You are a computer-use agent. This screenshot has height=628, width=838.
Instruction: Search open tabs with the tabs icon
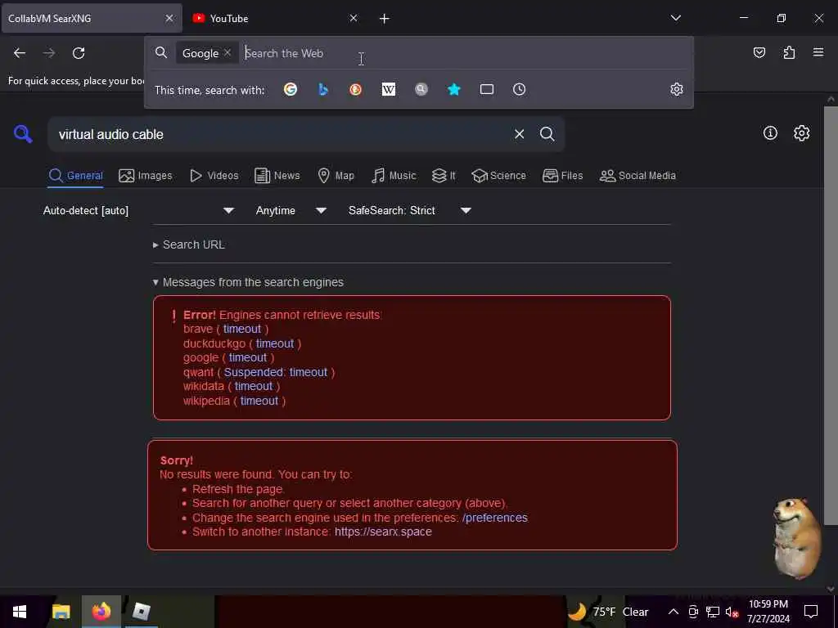coord(486,89)
